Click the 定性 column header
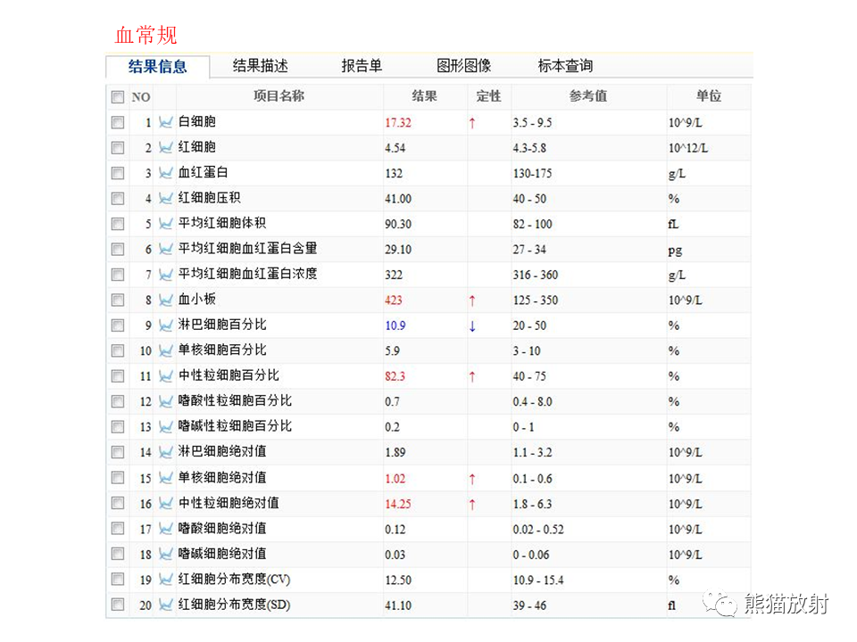The image size is (857, 642). click(488, 96)
